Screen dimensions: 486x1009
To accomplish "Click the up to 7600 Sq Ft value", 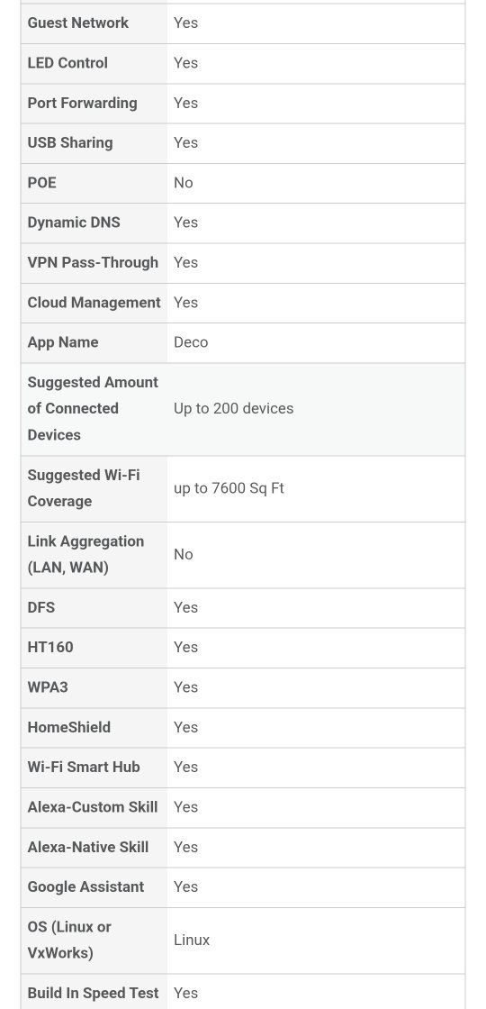I will point(229,488).
